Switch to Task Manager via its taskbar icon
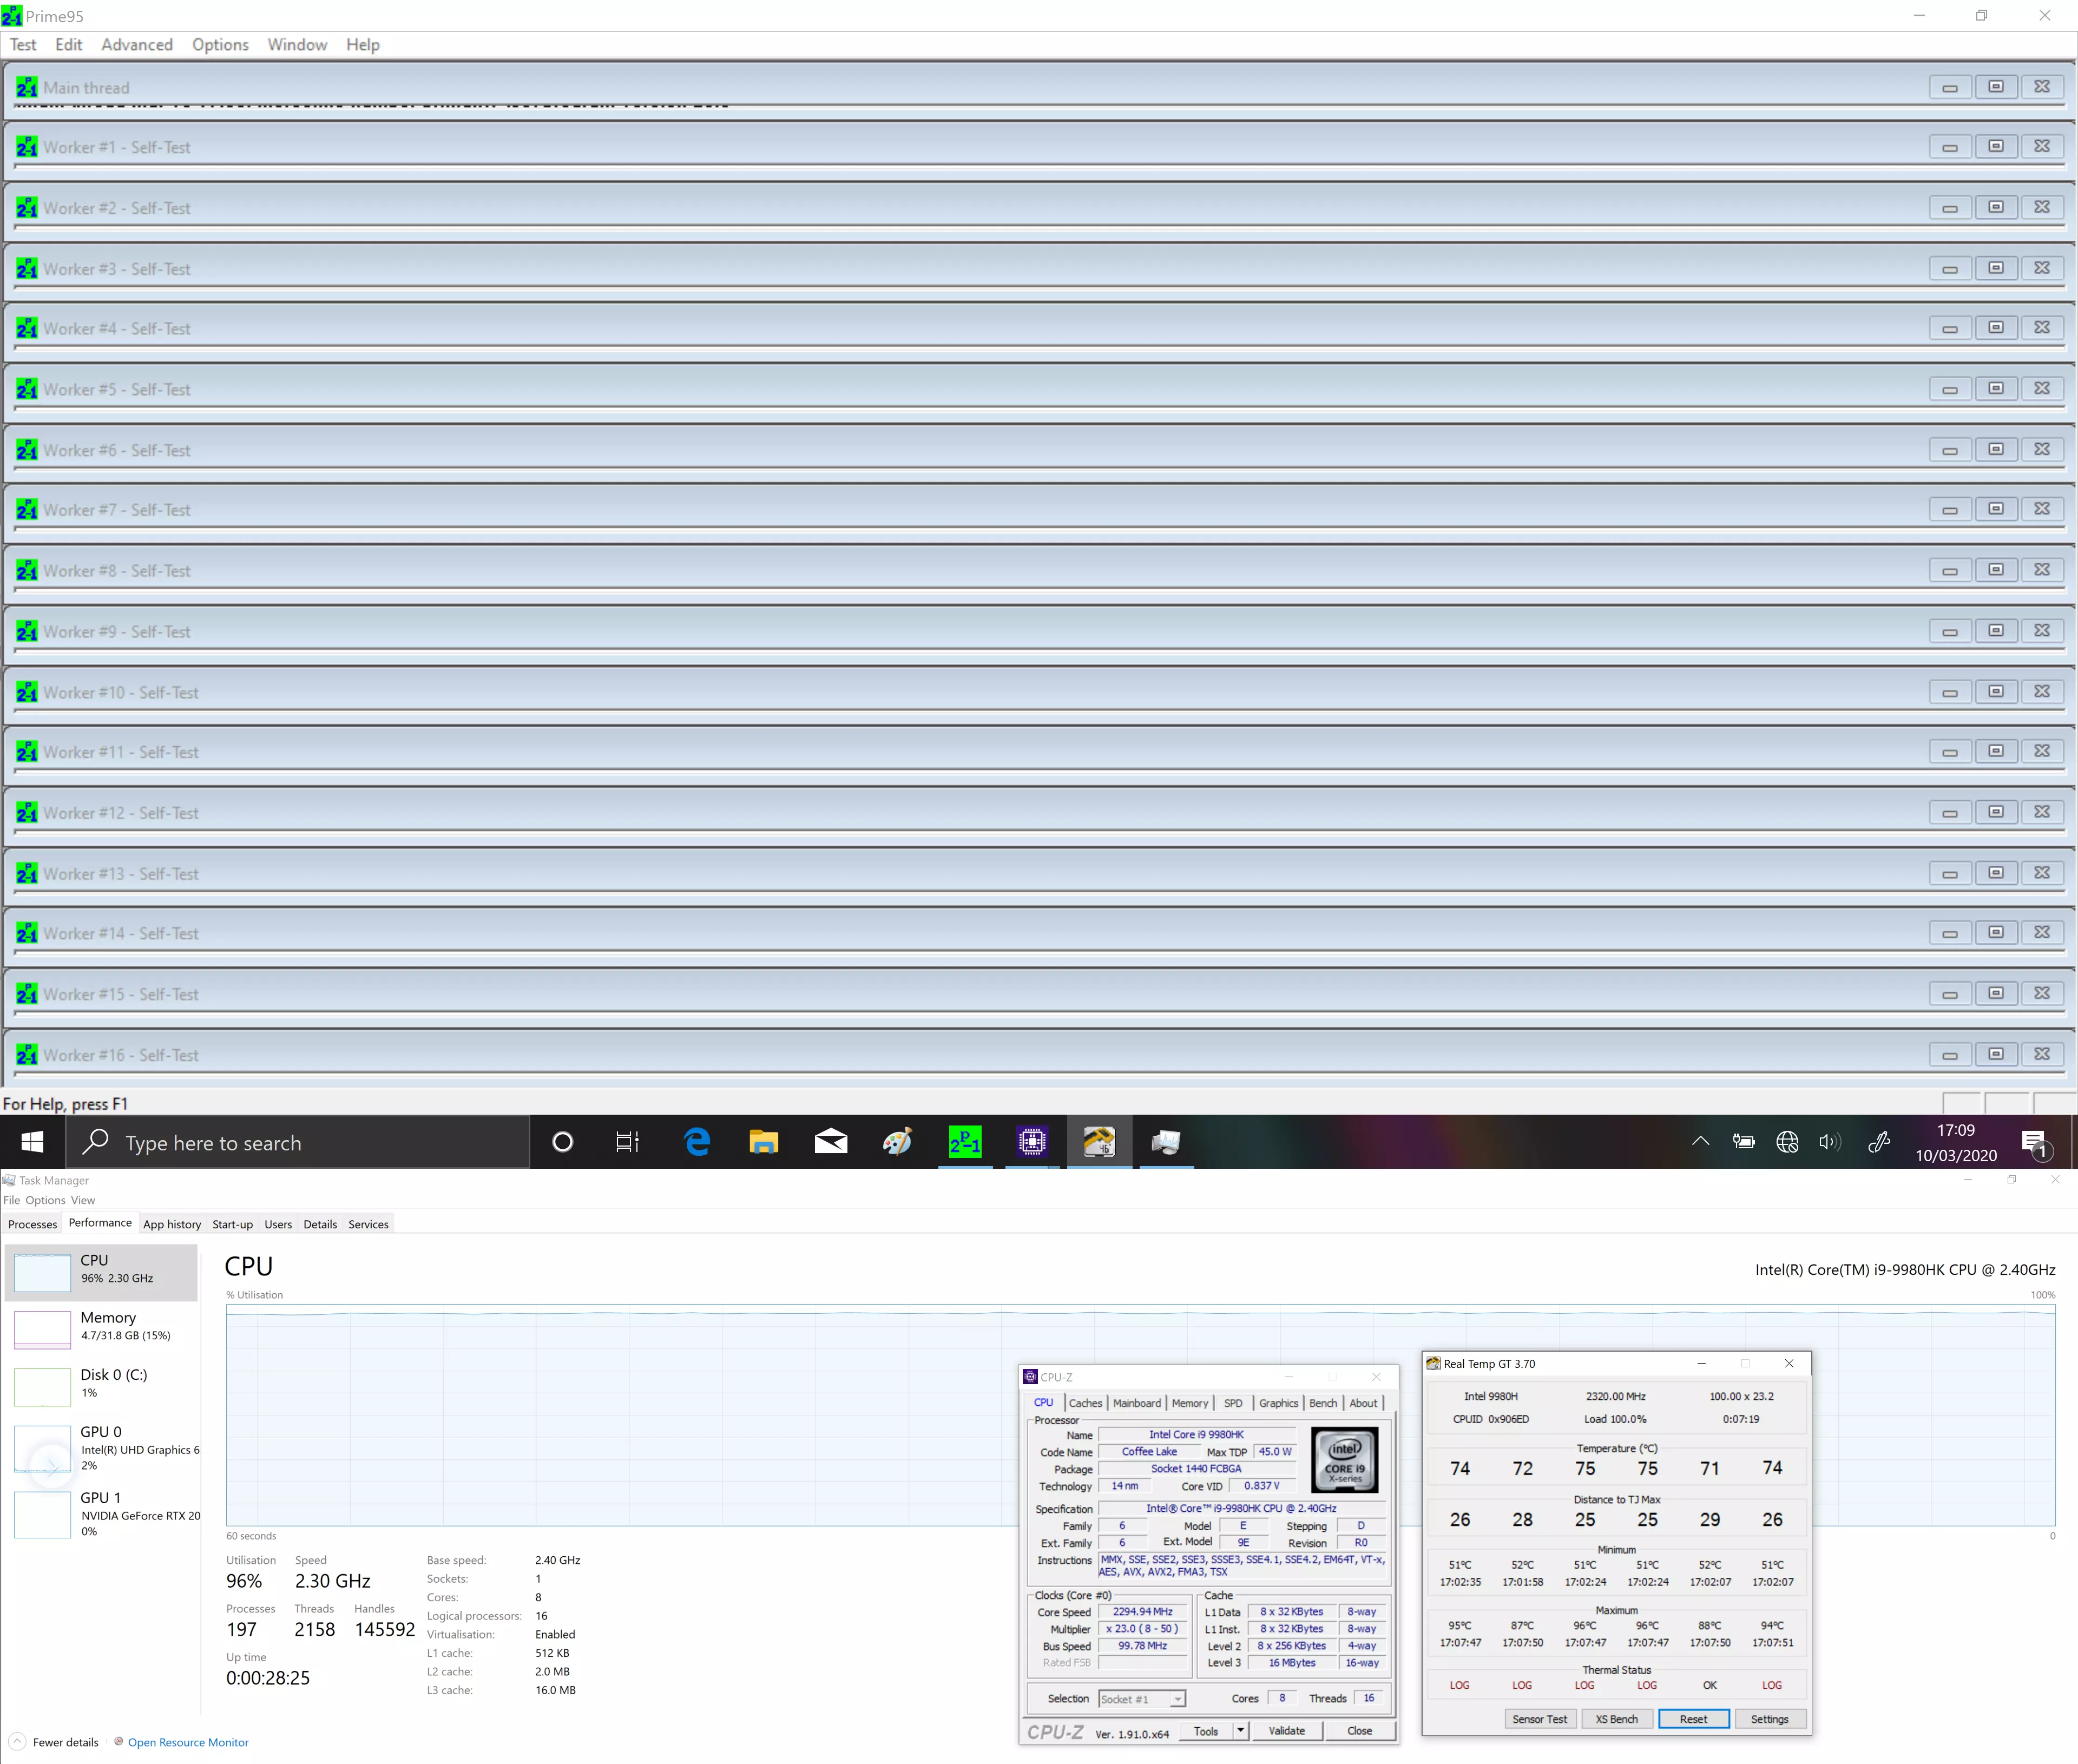Viewport: 2078px width, 1764px height. (x=1166, y=1142)
